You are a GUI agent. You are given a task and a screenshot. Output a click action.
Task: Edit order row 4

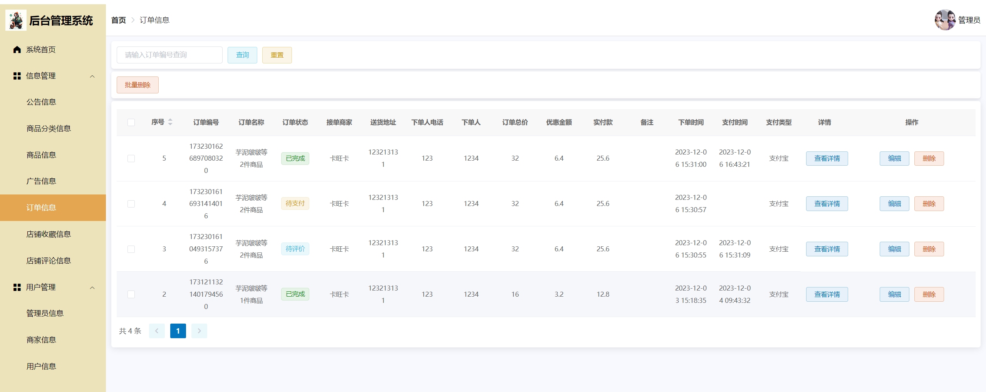point(894,204)
